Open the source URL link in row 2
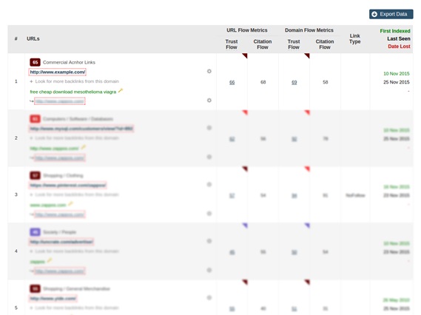 click(x=81, y=129)
